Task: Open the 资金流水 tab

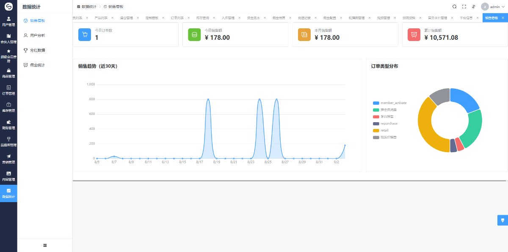Action: pyautogui.click(x=254, y=18)
